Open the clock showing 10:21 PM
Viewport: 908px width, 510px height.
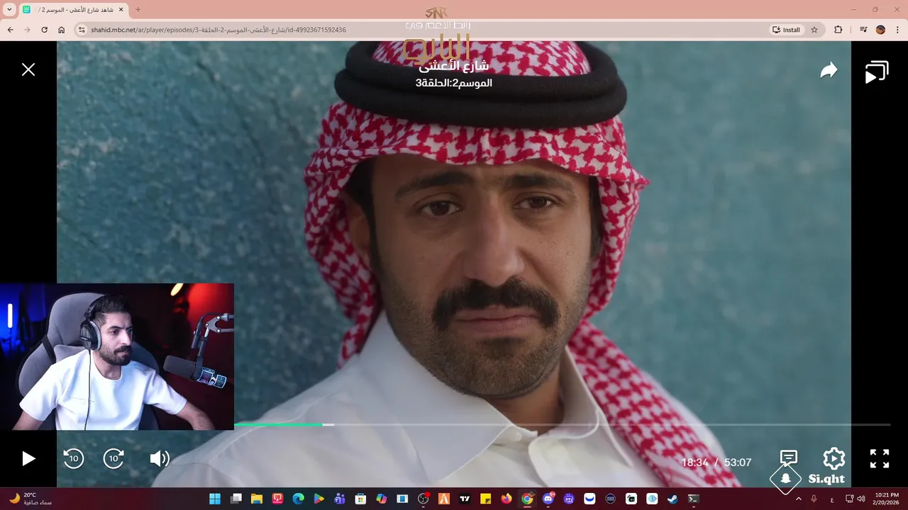point(887,499)
